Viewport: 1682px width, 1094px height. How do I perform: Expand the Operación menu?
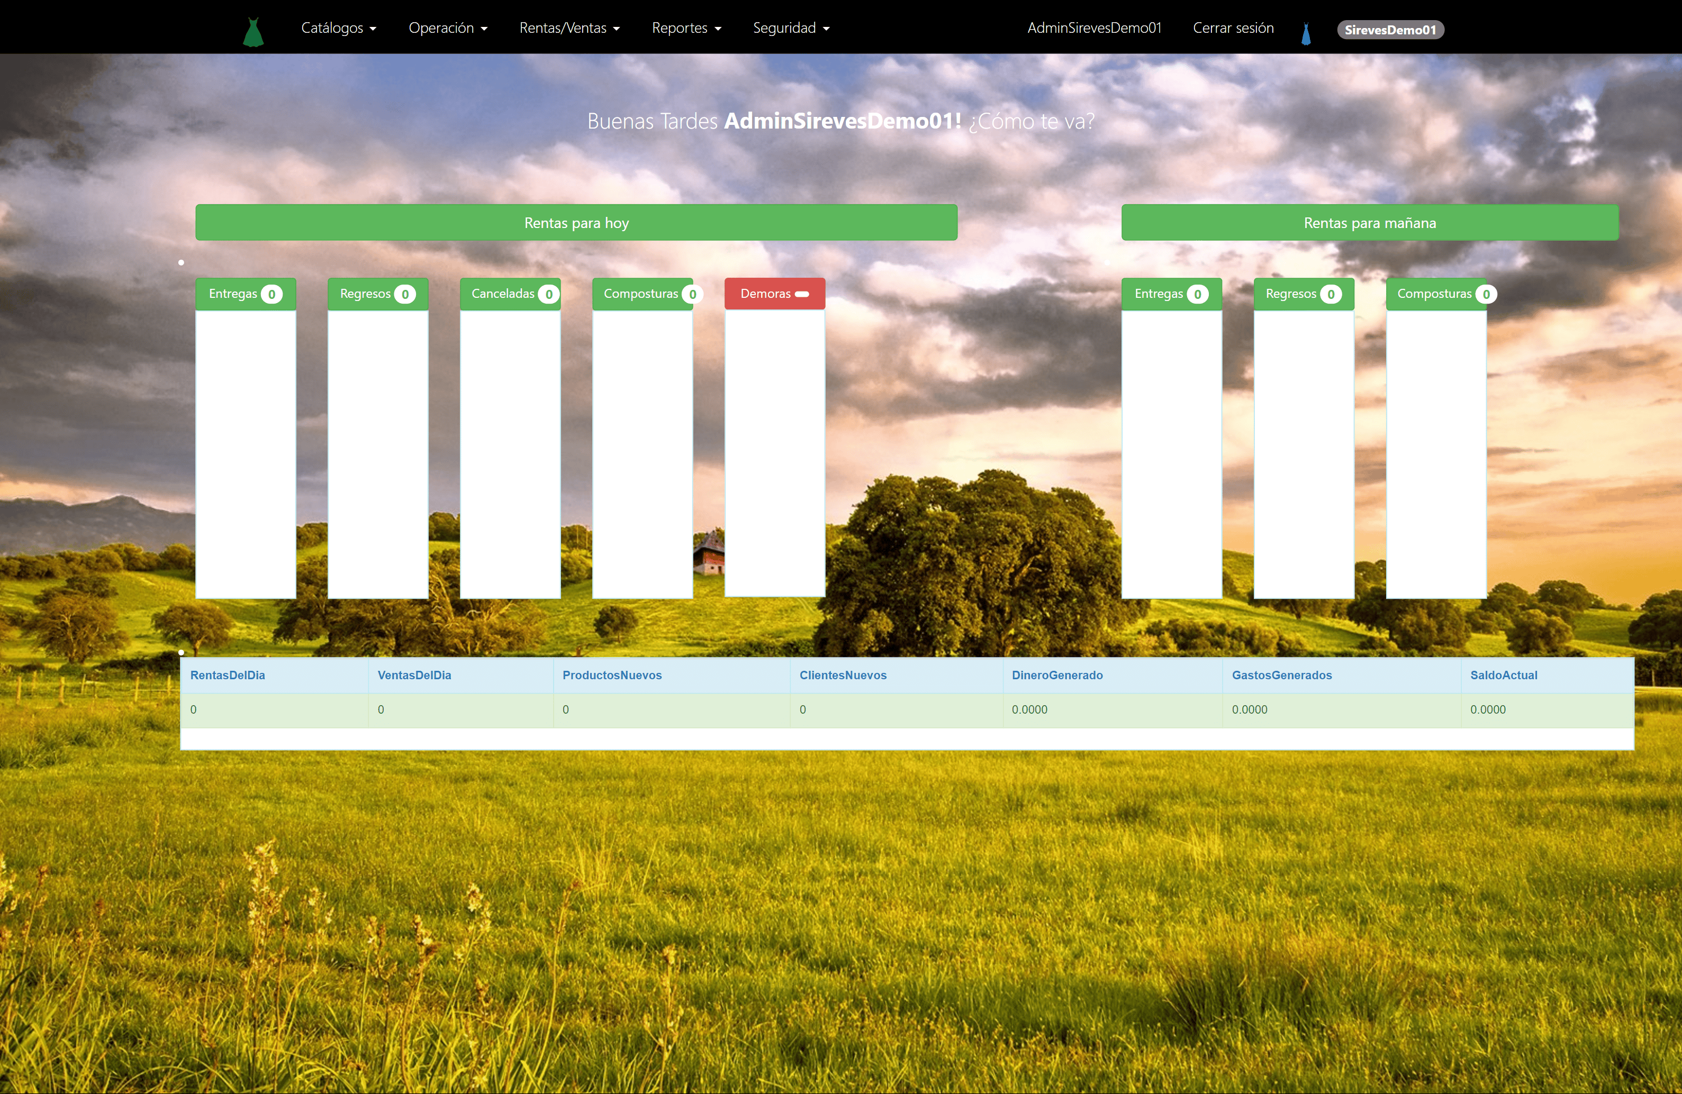pyautogui.click(x=448, y=28)
